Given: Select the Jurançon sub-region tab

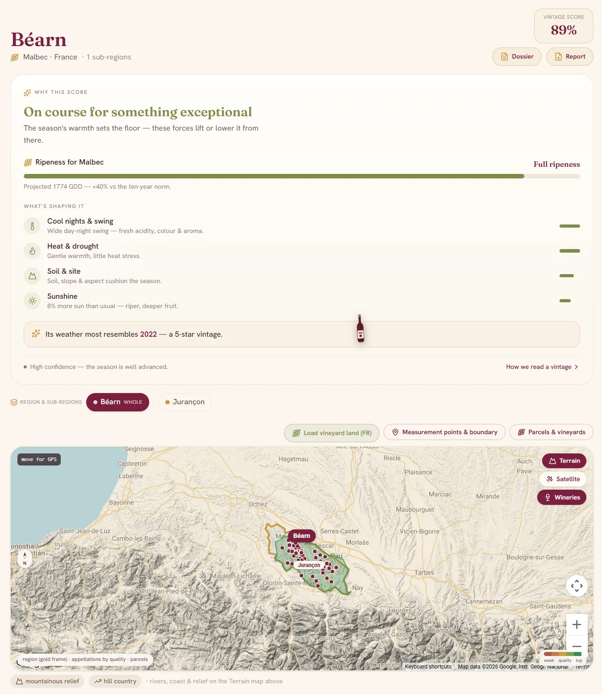Looking at the screenshot, I should [185, 402].
